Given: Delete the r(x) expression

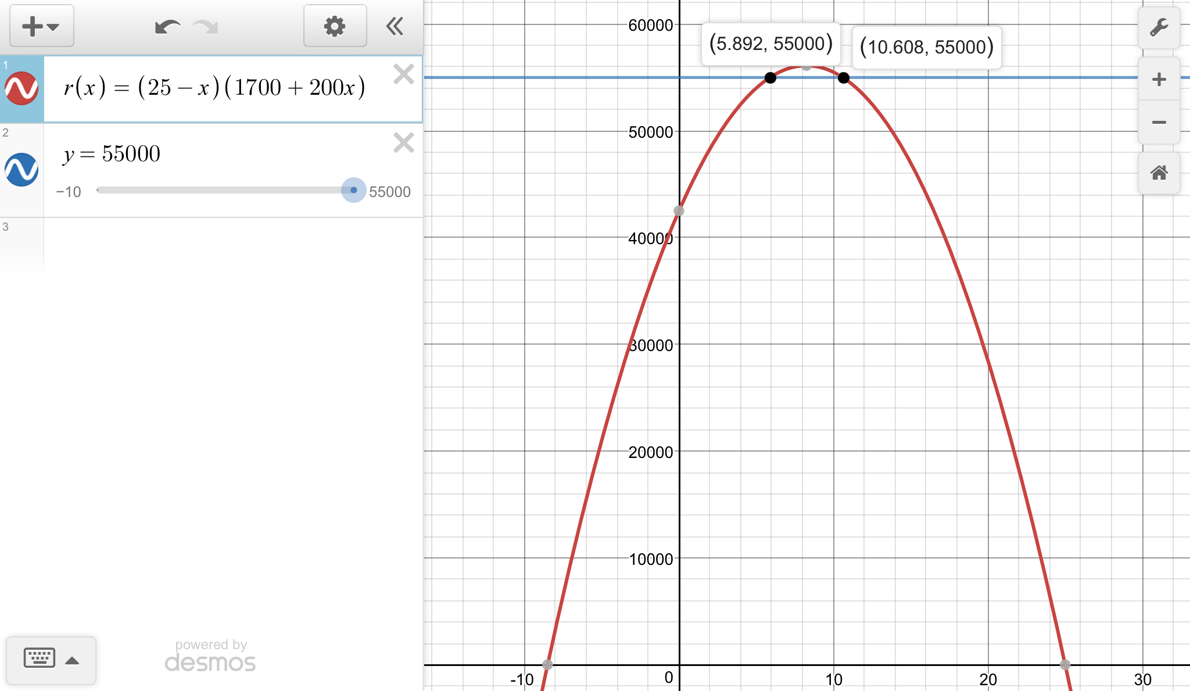Looking at the screenshot, I should (x=403, y=74).
